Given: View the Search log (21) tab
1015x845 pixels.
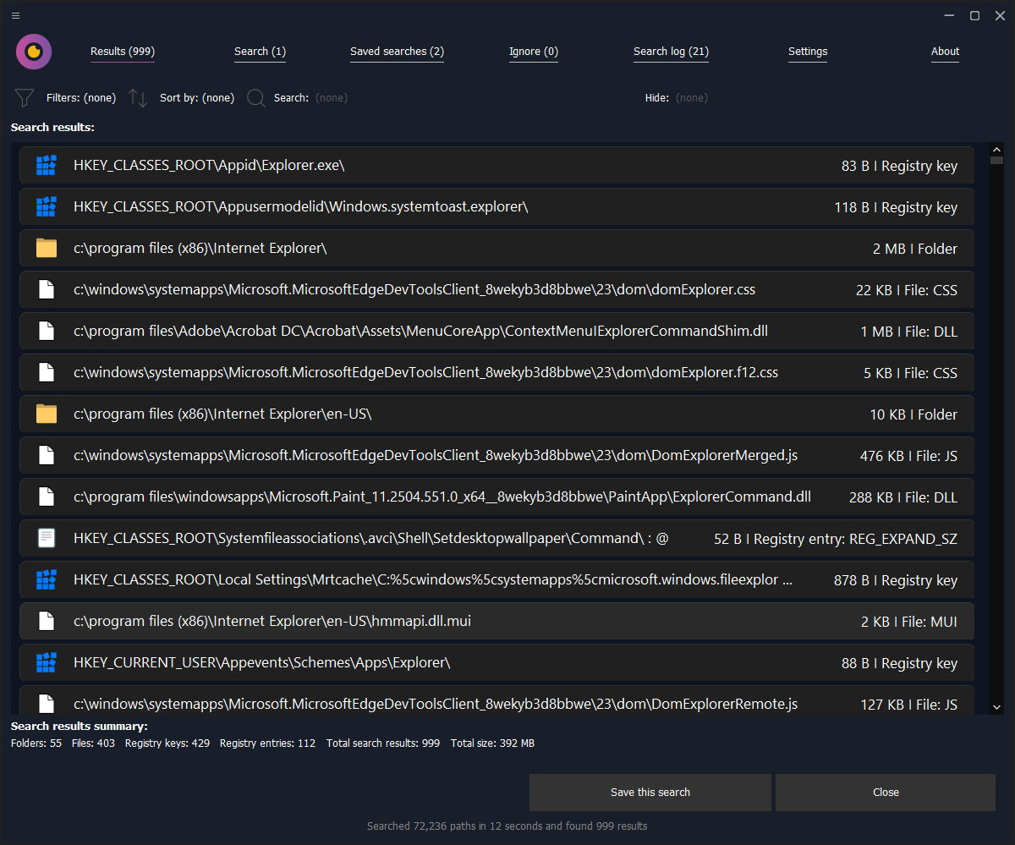Looking at the screenshot, I should pyautogui.click(x=671, y=52).
